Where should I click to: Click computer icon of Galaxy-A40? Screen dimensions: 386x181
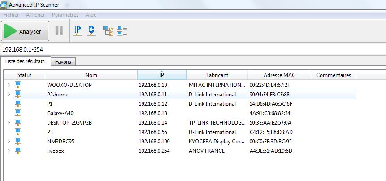pyautogui.click(x=18, y=113)
